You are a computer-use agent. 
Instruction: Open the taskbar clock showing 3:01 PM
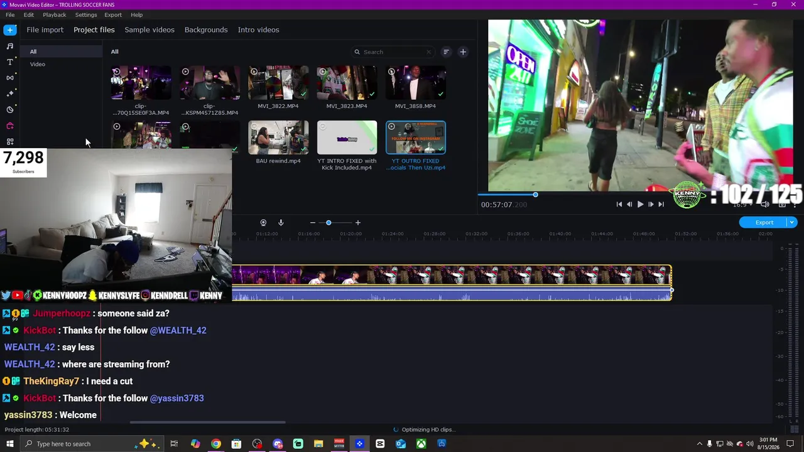tap(768, 444)
